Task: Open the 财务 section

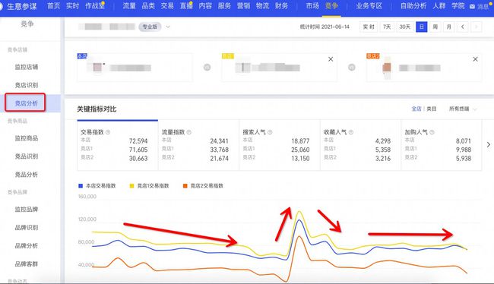Action: [281, 6]
